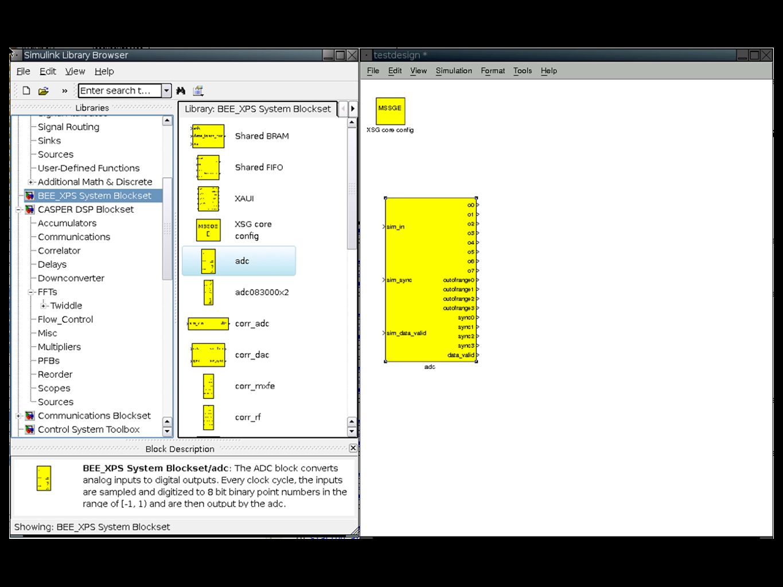Click the Library: BEE_XPS System Blockset tab
This screenshot has width=783, height=587.
point(258,109)
